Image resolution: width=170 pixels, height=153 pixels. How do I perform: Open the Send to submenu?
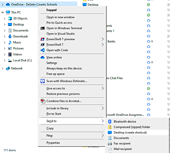pos(72,121)
